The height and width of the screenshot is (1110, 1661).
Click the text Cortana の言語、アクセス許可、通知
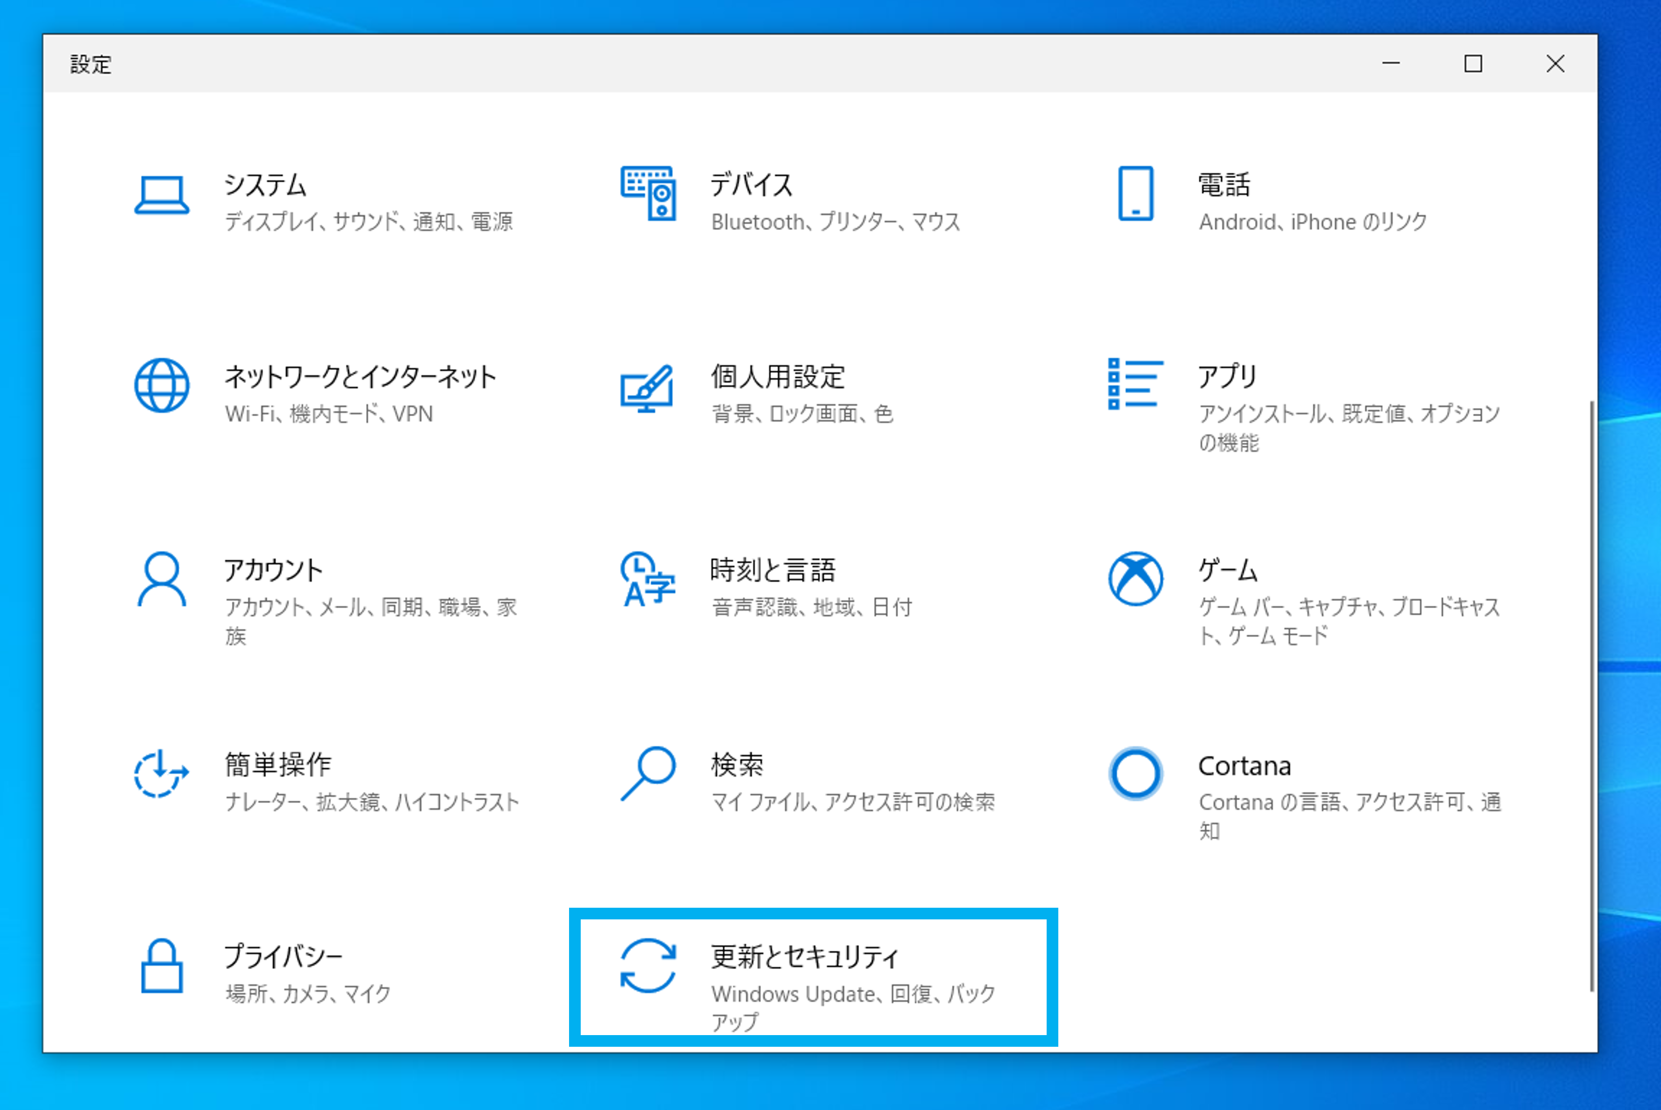click(1350, 816)
